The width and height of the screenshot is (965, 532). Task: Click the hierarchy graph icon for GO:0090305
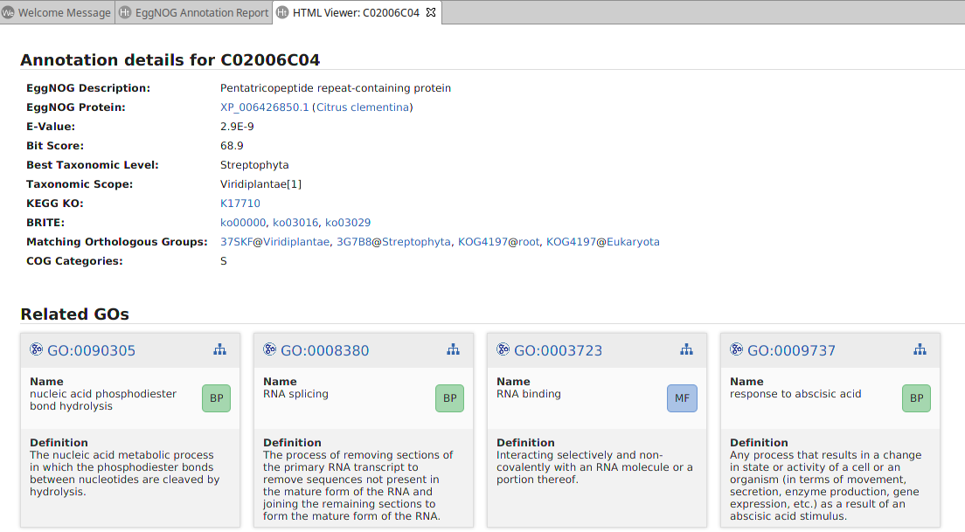[x=219, y=349]
